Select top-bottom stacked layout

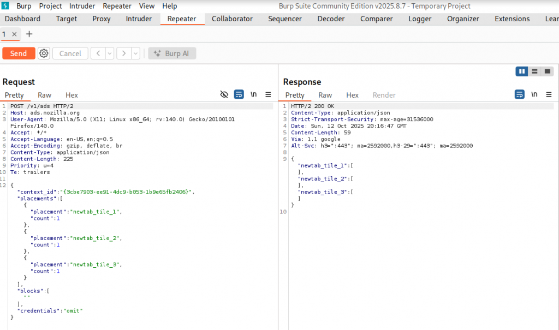click(x=534, y=71)
